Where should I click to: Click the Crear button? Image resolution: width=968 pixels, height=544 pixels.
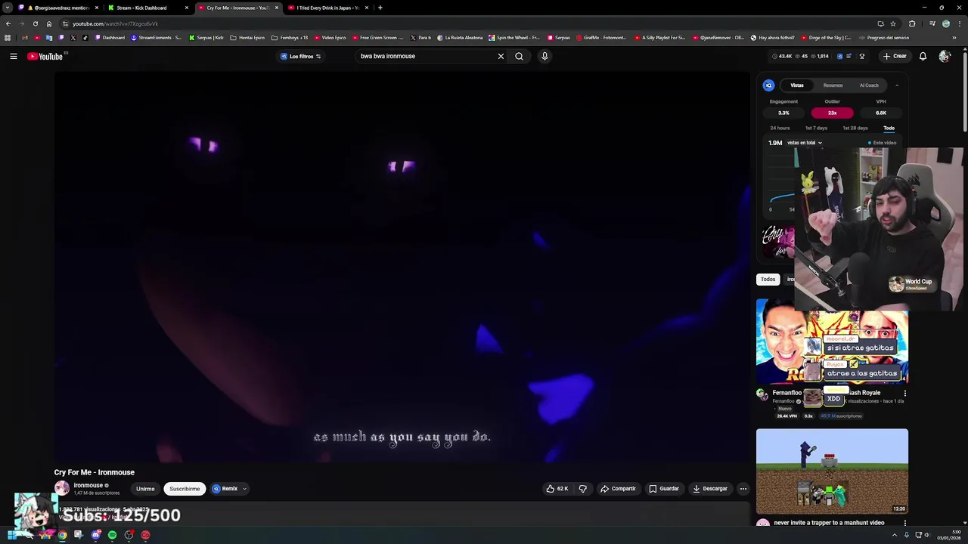[895, 56]
